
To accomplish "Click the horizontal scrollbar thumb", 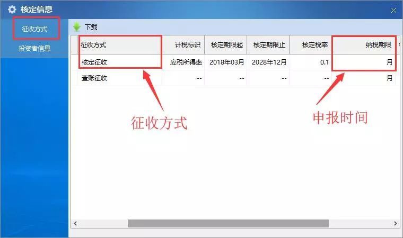I will pyautogui.click(x=228, y=223).
